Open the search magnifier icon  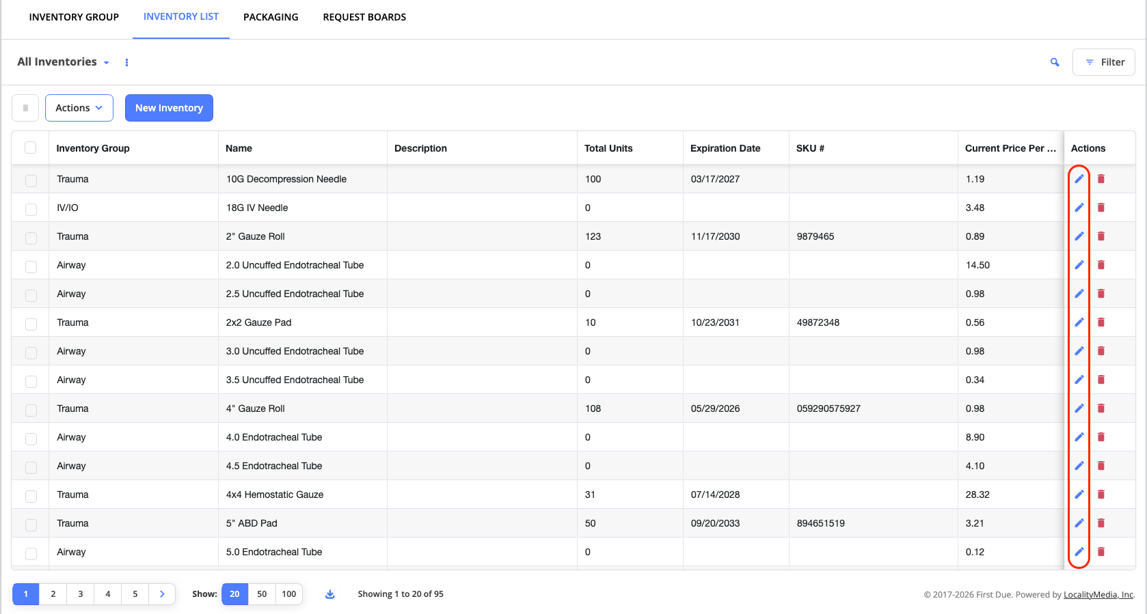click(x=1055, y=62)
